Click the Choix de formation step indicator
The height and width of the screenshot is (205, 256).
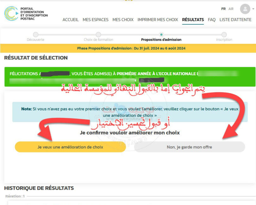pyautogui.click(x=98, y=35)
